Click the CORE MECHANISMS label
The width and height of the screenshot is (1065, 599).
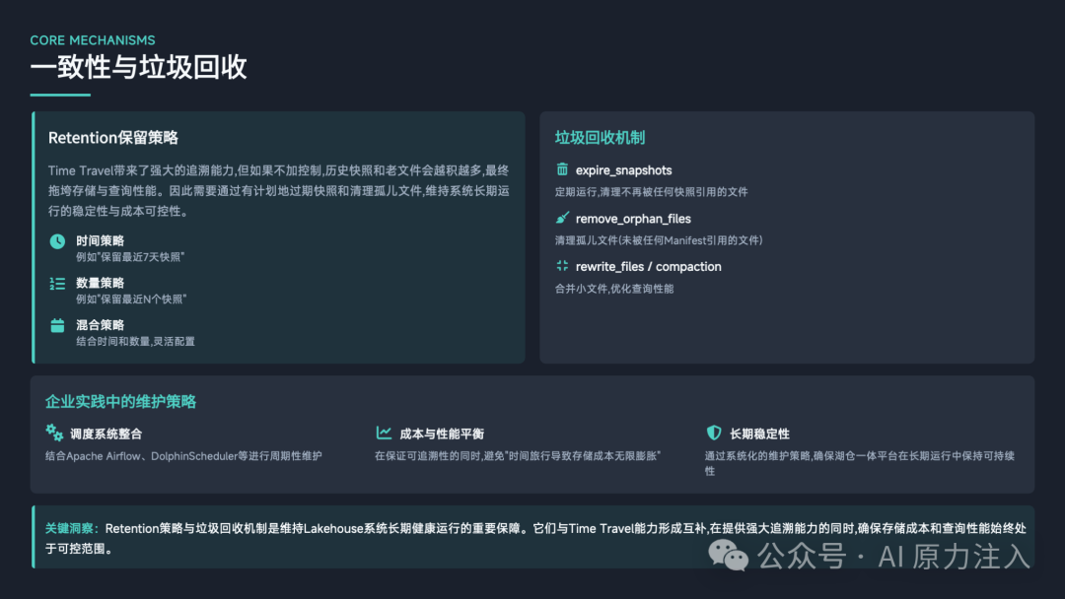(93, 40)
